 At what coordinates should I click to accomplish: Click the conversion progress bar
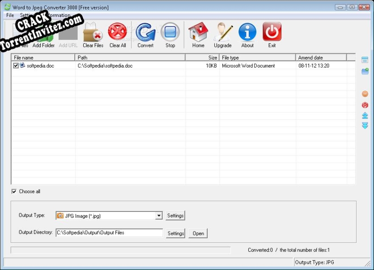(121, 250)
